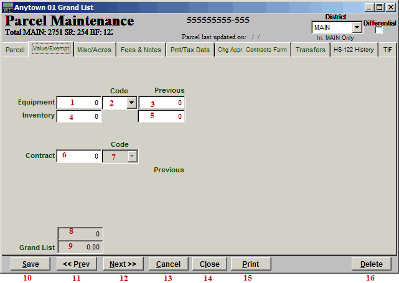Select the Pmt/Tax Data tab

190,50
